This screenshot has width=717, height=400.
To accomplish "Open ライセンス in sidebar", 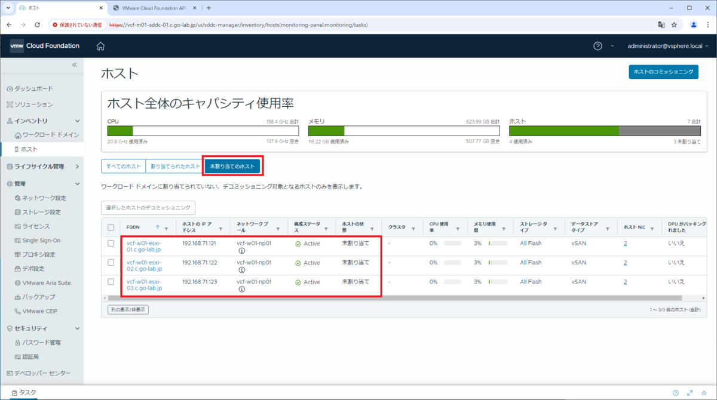I will (x=36, y=226).
